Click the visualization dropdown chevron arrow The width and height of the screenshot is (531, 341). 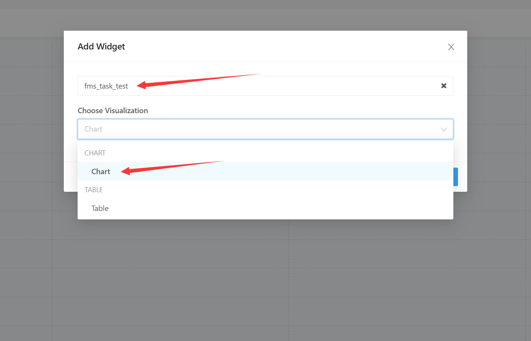443,129
